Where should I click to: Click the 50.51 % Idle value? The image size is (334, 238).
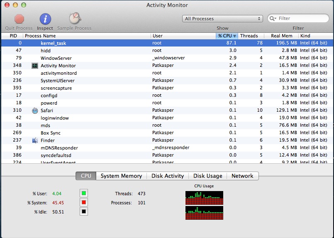[58, 212]
